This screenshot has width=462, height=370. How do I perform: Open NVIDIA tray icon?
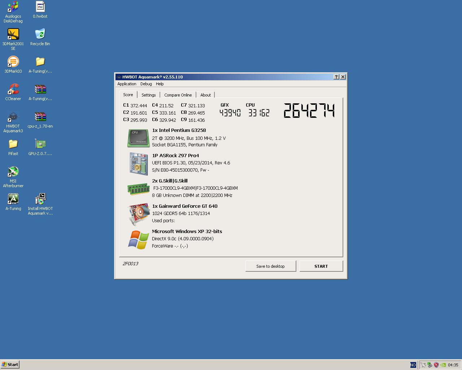pyautogui.click(x=443, y=365)
